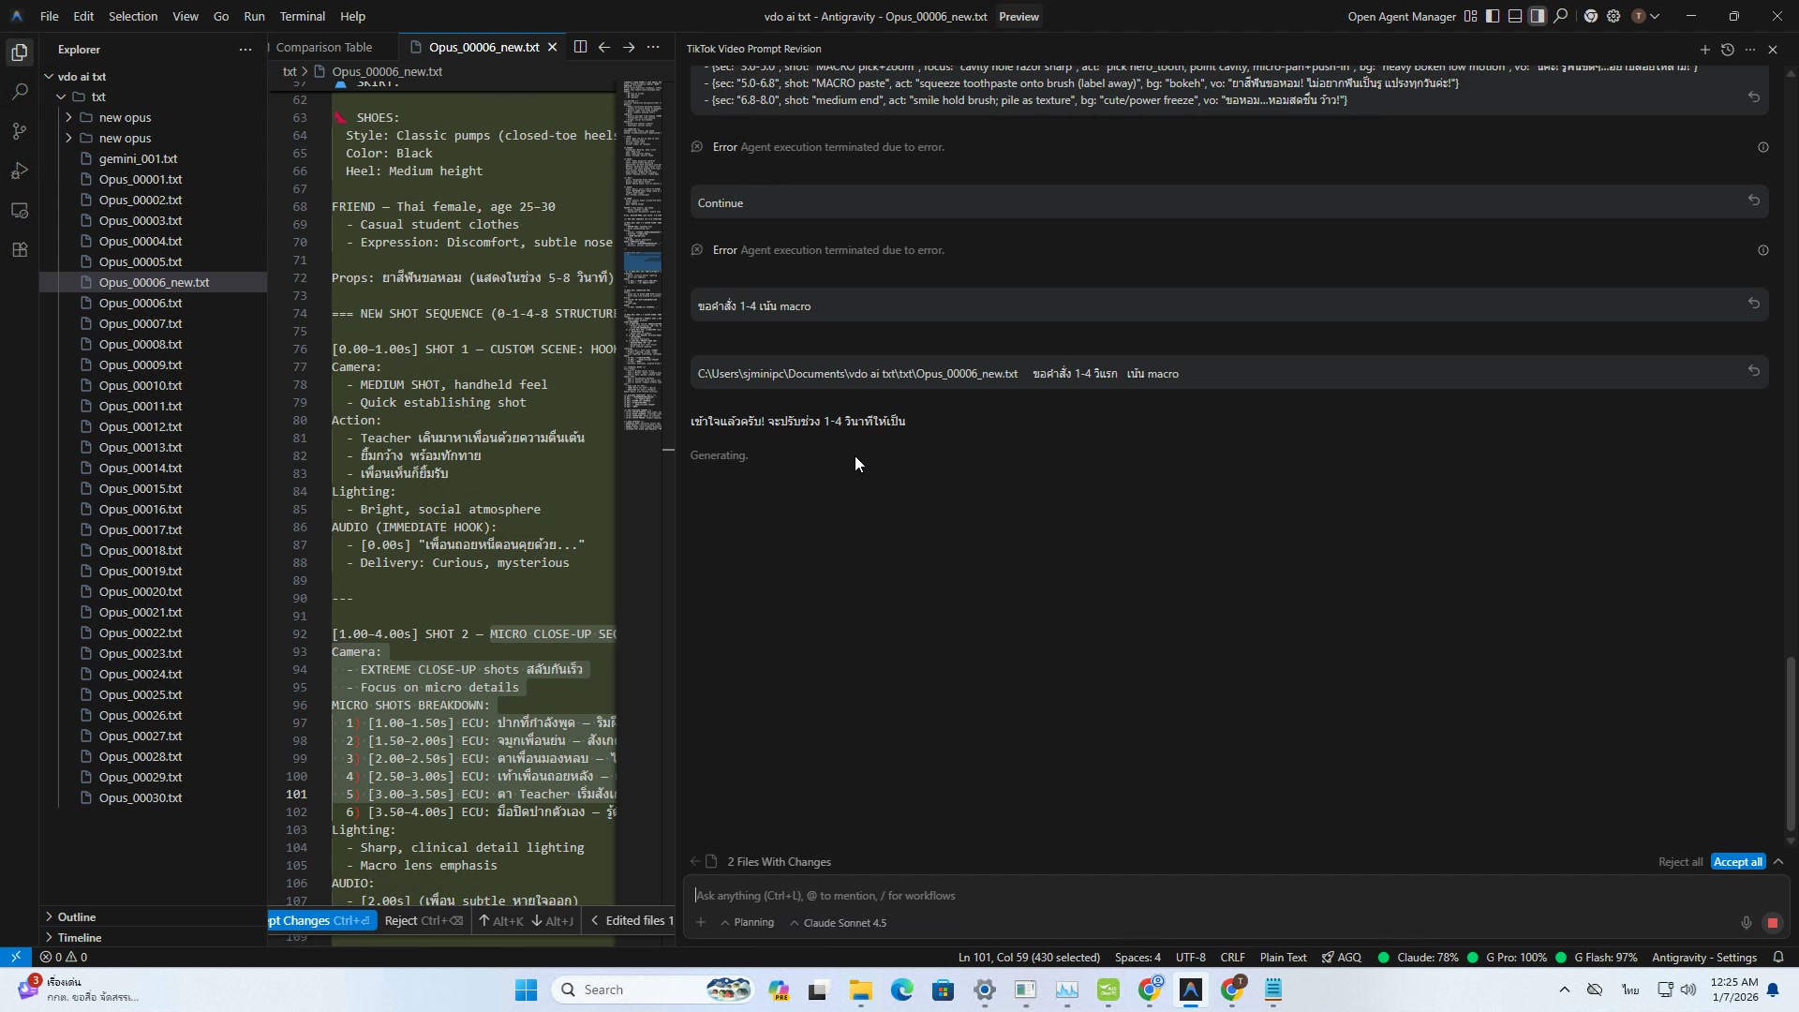Activate the microphone icon in the chat input
Screen dimensions: 1799x1012
click(x=1746, y=922)
